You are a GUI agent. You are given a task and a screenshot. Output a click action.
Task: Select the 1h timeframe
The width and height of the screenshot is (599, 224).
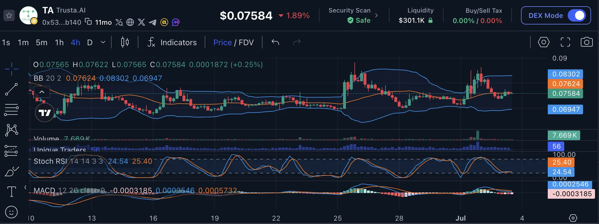(59, 43)
